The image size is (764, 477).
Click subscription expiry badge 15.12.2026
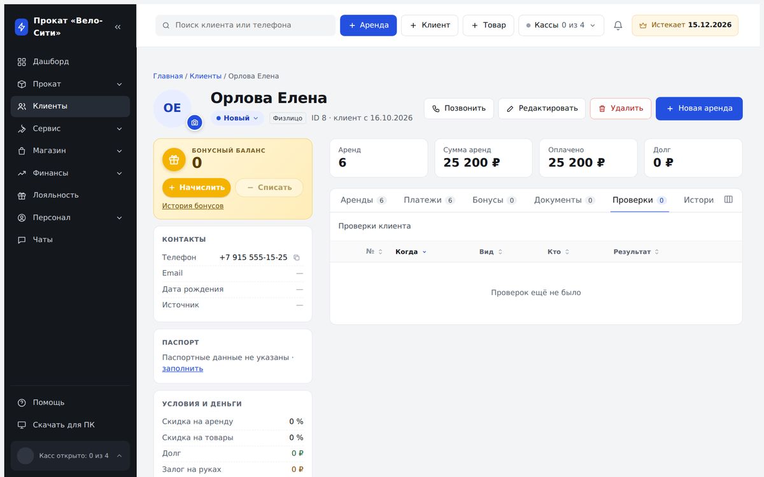pyautogui.click(x=685, y=25)
